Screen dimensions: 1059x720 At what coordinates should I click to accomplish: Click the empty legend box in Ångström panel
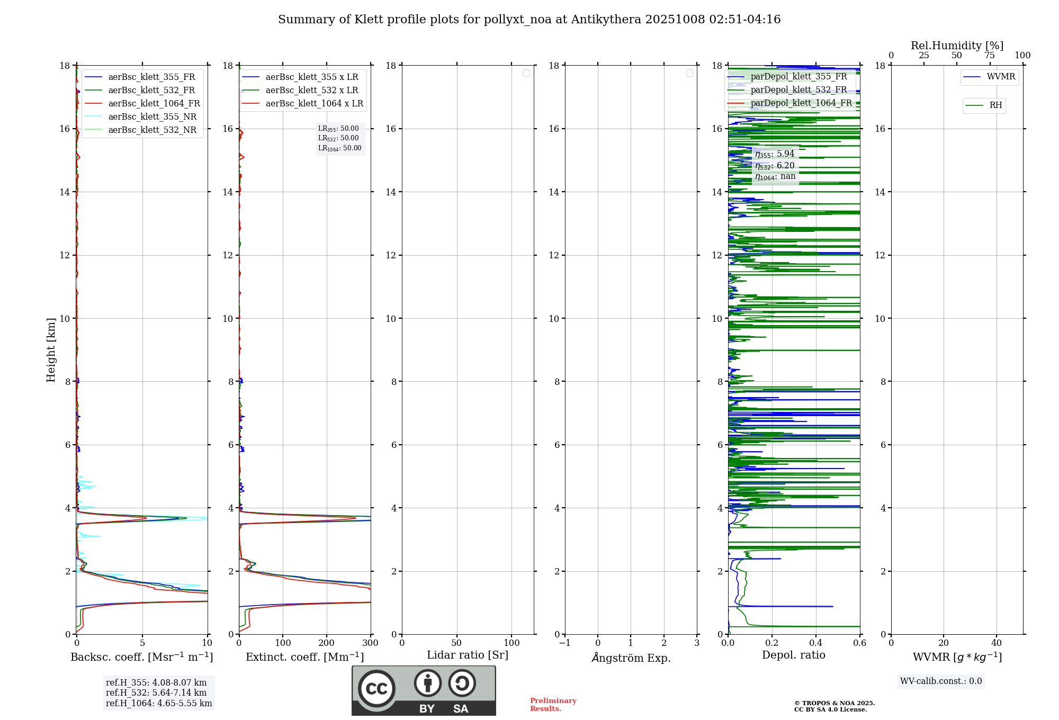pos(689,73)
